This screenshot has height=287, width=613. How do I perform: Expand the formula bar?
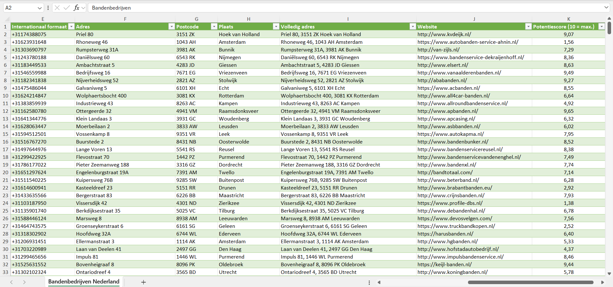coord(606,8)
